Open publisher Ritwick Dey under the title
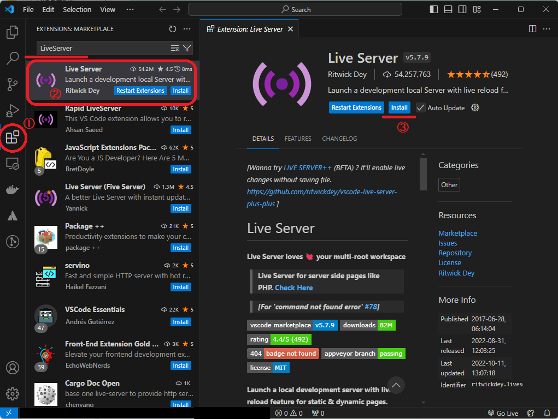 tap(347, 74)
